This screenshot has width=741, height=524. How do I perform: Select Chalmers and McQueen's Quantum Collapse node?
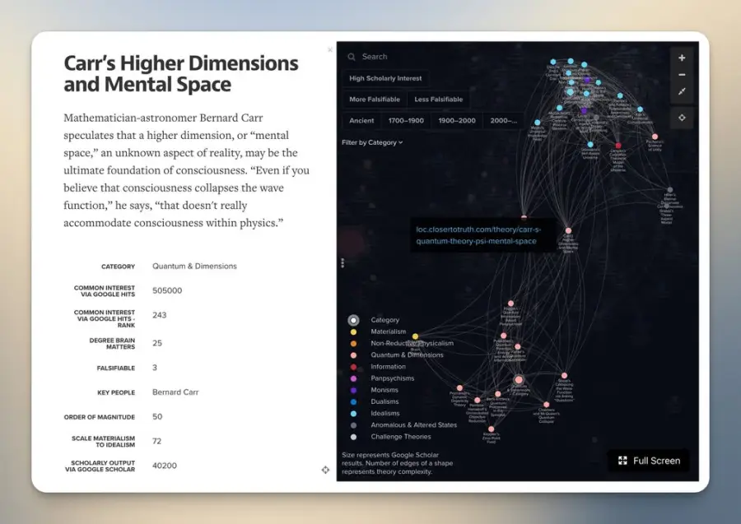coord(547,405)
